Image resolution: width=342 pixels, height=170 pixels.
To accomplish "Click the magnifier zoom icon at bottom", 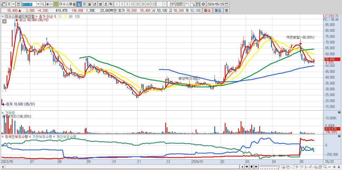I will coord(325,167).
